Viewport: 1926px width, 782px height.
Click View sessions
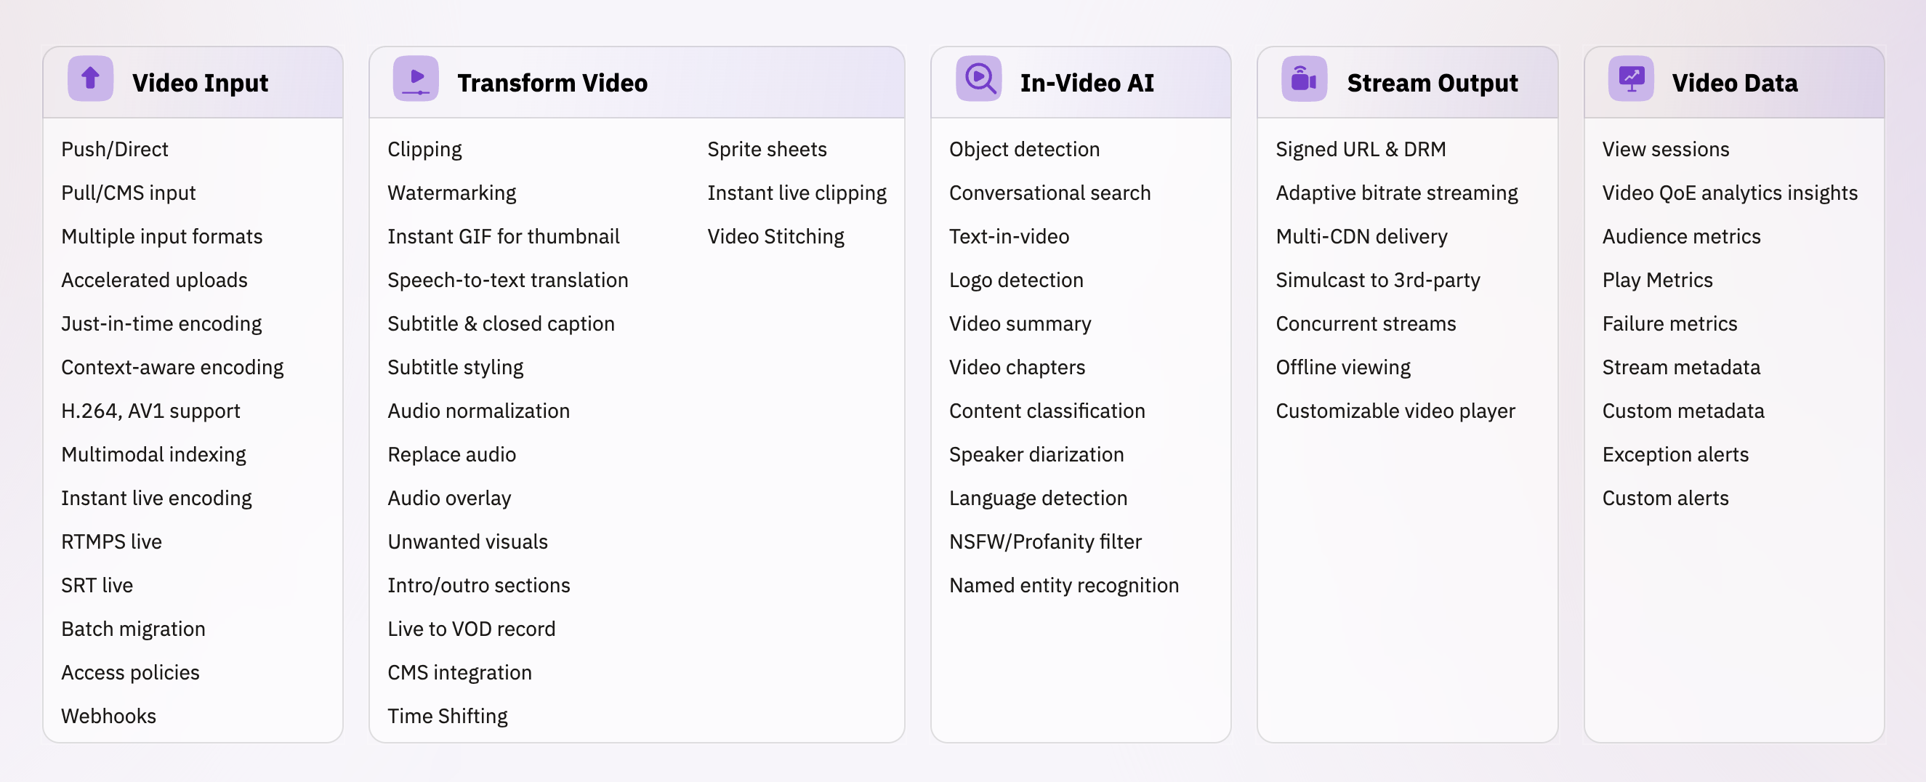1665,150
